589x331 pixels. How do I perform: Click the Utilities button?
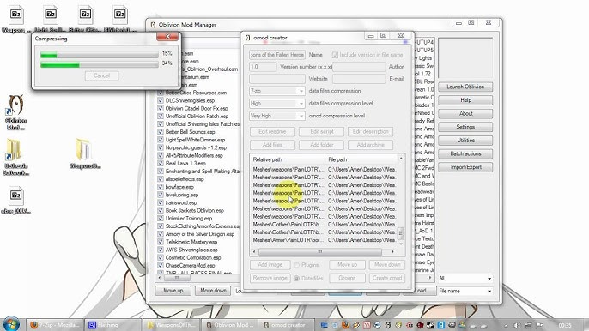click(x=465, y=141)
